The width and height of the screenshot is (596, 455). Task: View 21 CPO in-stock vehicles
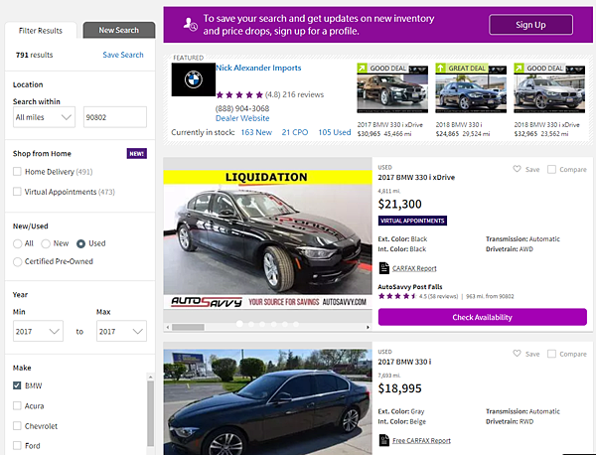[295, 132]
